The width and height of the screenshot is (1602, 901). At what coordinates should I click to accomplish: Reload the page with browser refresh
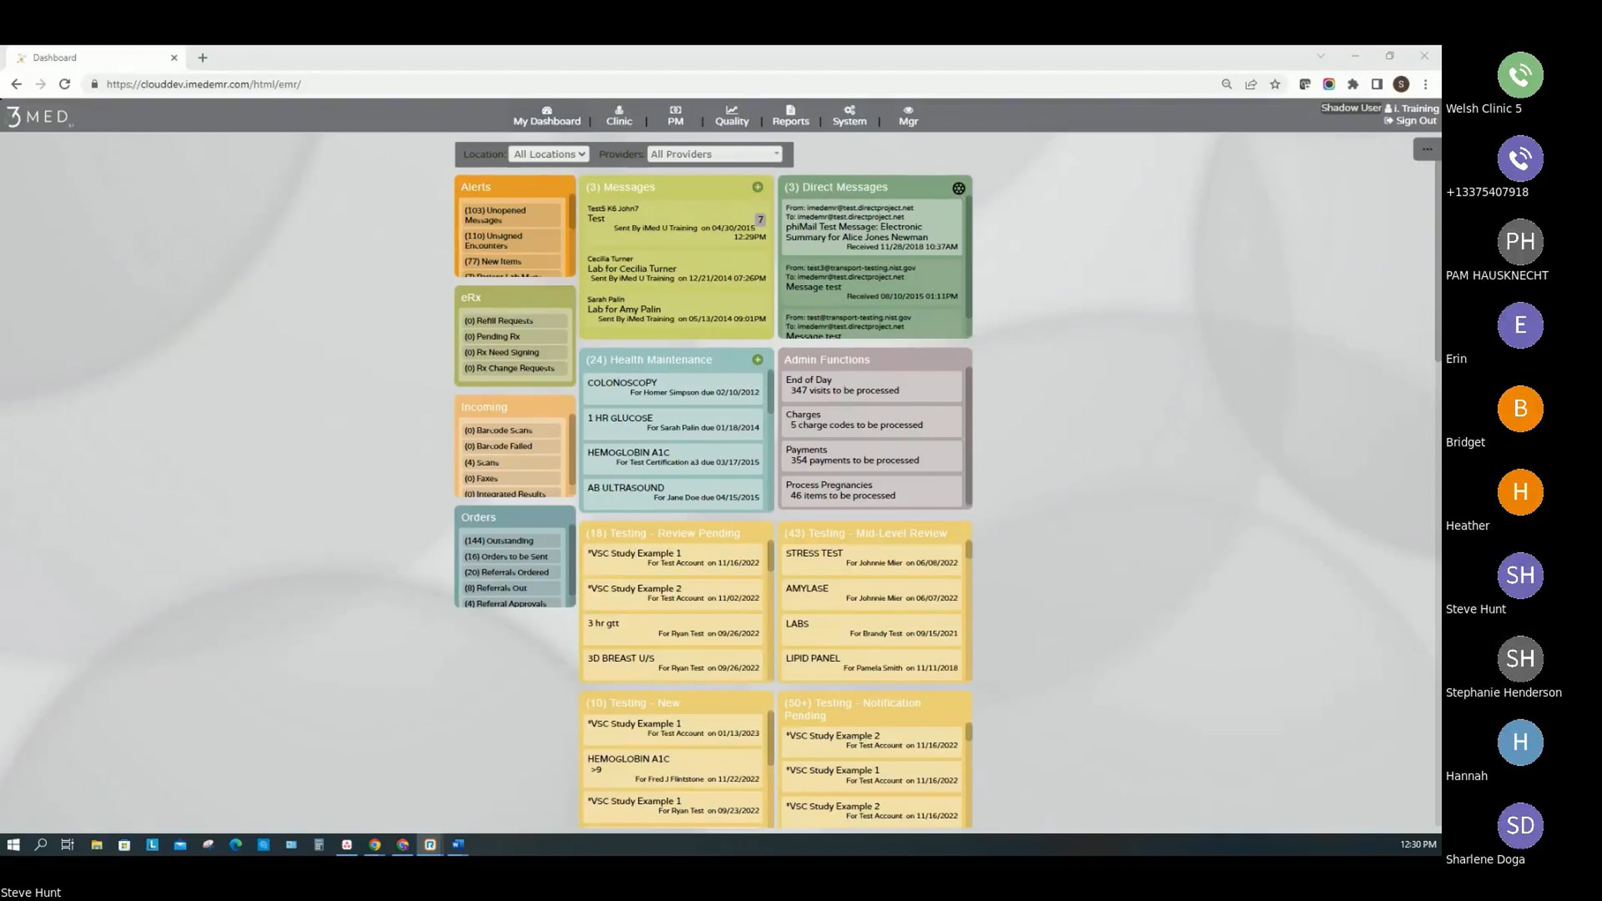[65, 84]
